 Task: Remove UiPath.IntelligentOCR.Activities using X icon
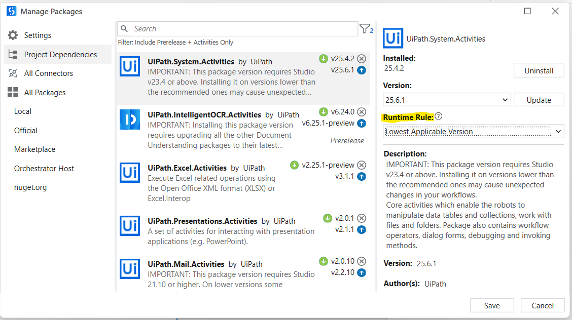click(x=362, y=112)
